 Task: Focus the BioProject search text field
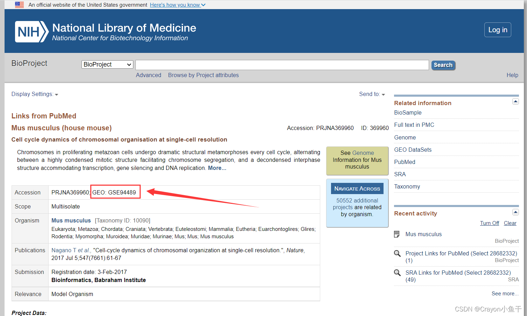[282, 65]
